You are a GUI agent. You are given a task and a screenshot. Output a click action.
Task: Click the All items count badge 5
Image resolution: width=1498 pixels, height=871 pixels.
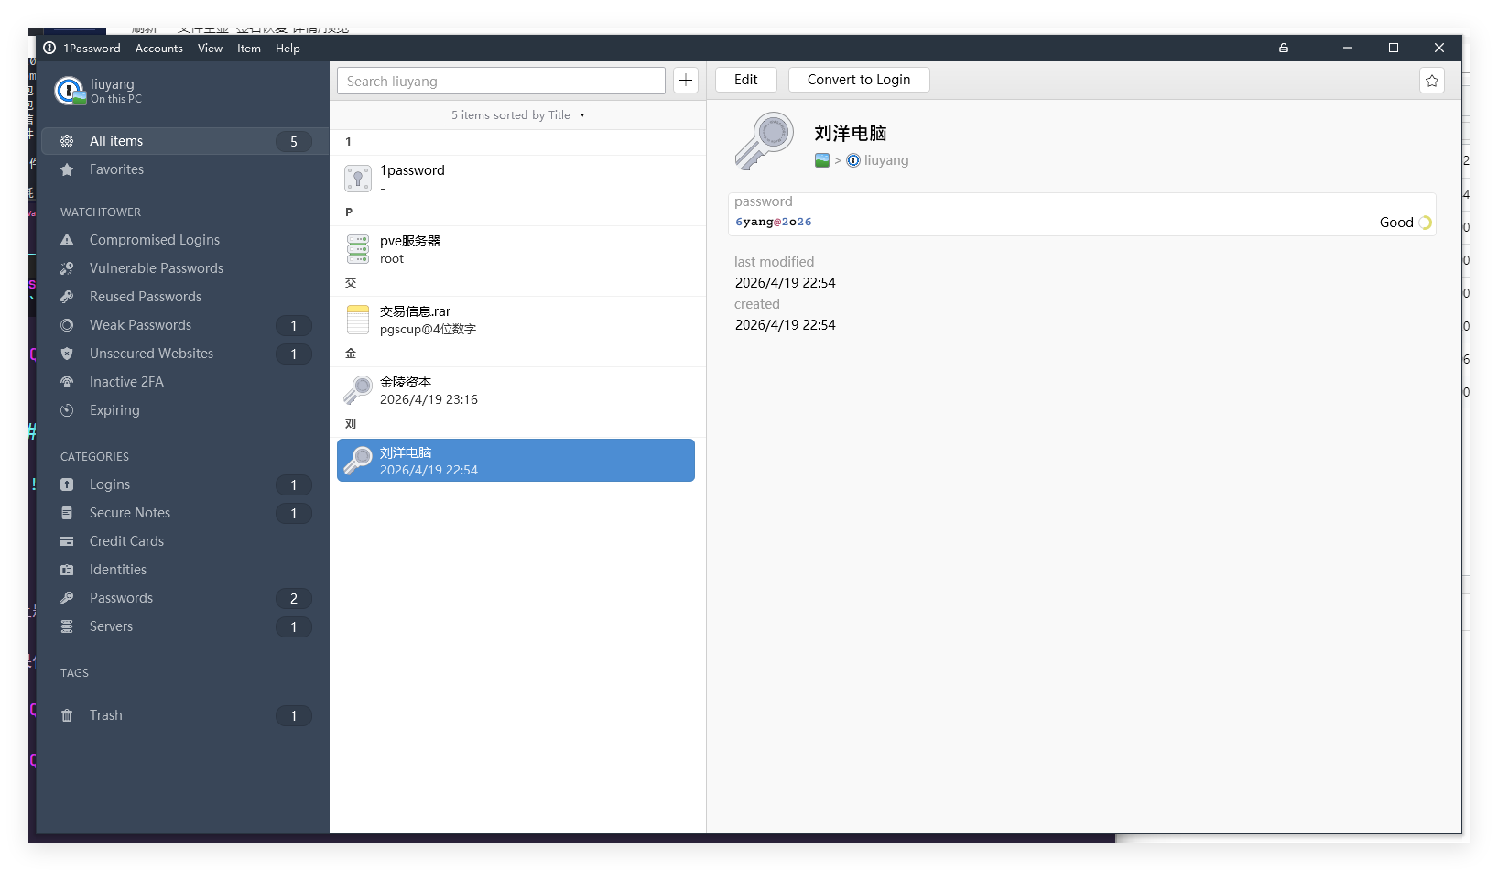pyautogui.click(x=294, y=141)
